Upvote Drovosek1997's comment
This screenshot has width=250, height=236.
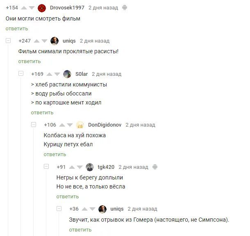24,8
